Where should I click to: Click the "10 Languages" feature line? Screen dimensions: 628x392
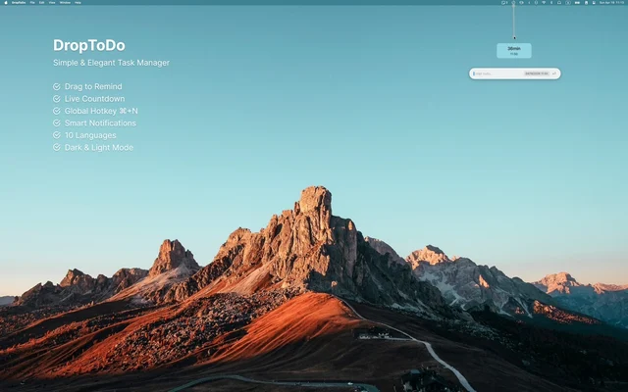pyautogui.click(x=84, y=135)
